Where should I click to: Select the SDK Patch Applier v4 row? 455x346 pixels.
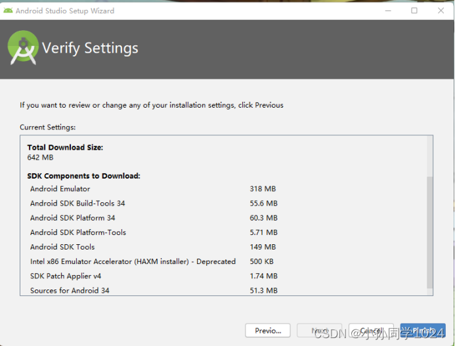click(x=154, y=276)
